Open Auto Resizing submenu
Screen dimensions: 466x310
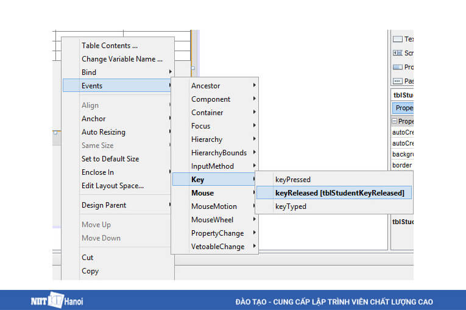tap(118, 132)
